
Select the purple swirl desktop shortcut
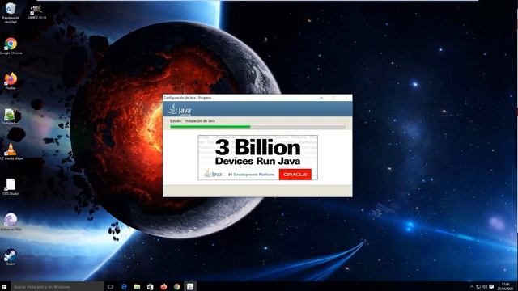(x=11, y=221)
